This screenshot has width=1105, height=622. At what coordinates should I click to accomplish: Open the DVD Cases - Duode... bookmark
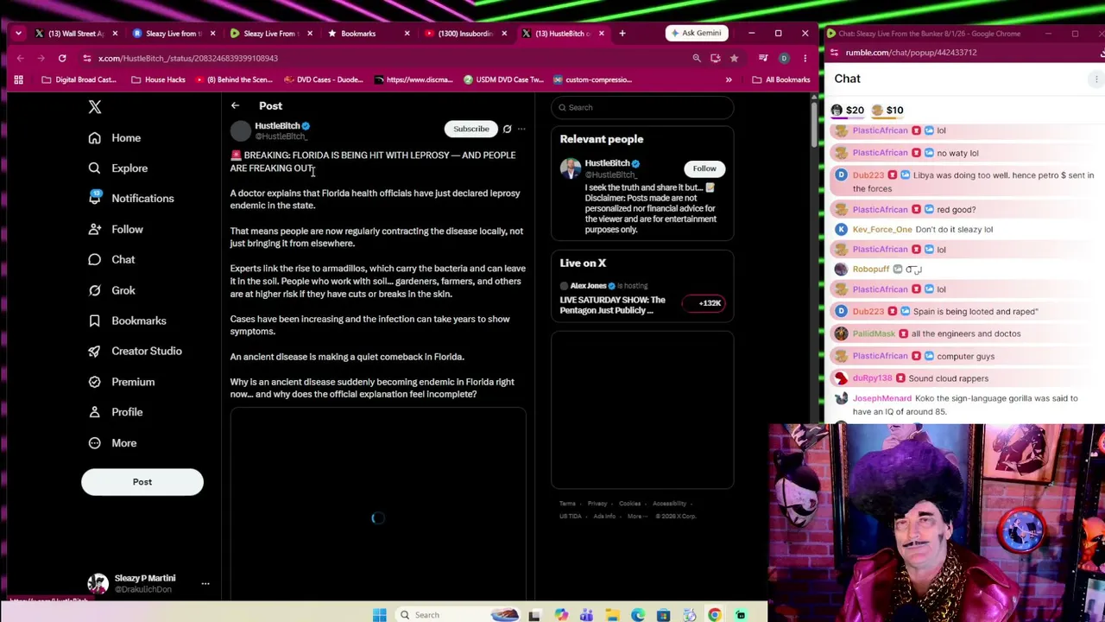pos(323,79)
